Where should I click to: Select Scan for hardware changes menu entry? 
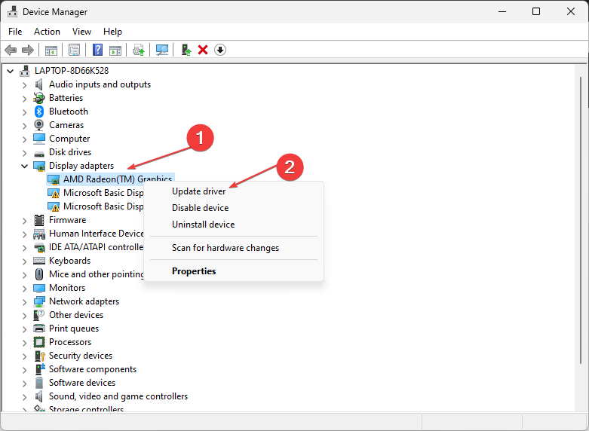pyautogui.click(x=234, y=248)
